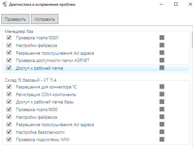Disable the Настройка безопасности checkbox
Screen dimensions: 193x149
pos(9,132)
